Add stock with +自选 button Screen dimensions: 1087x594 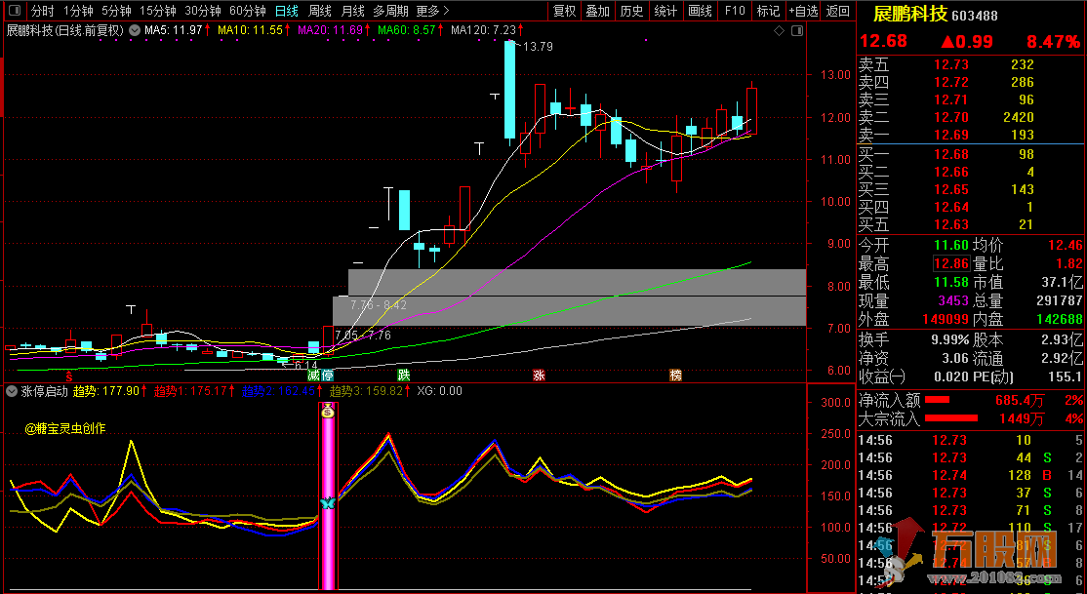tap(803, 11)
